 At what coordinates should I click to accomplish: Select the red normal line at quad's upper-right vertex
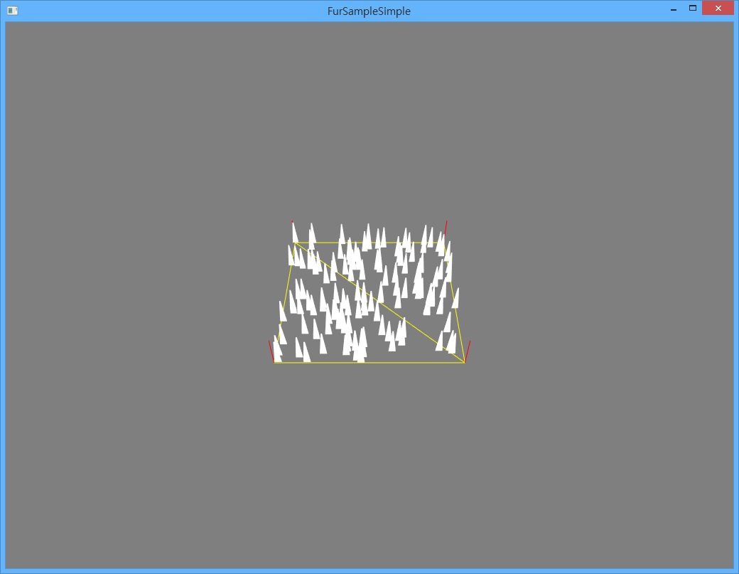446,228
